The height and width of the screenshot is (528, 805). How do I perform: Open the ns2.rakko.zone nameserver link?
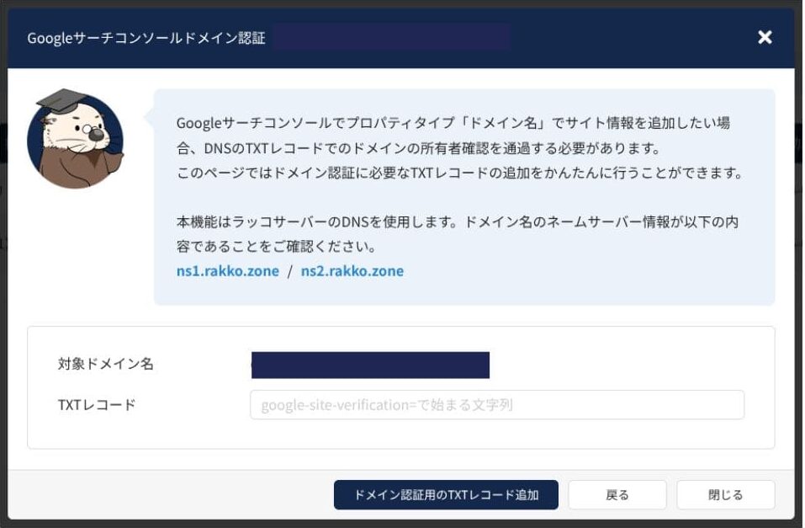pyautogui.click(x=352, y=271)
